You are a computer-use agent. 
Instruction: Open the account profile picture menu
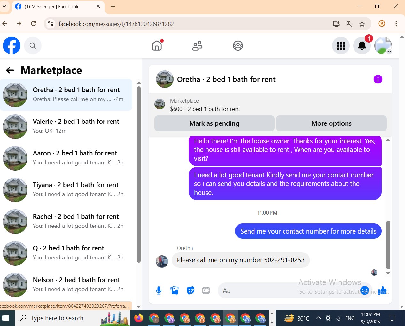tap(383, 46)
